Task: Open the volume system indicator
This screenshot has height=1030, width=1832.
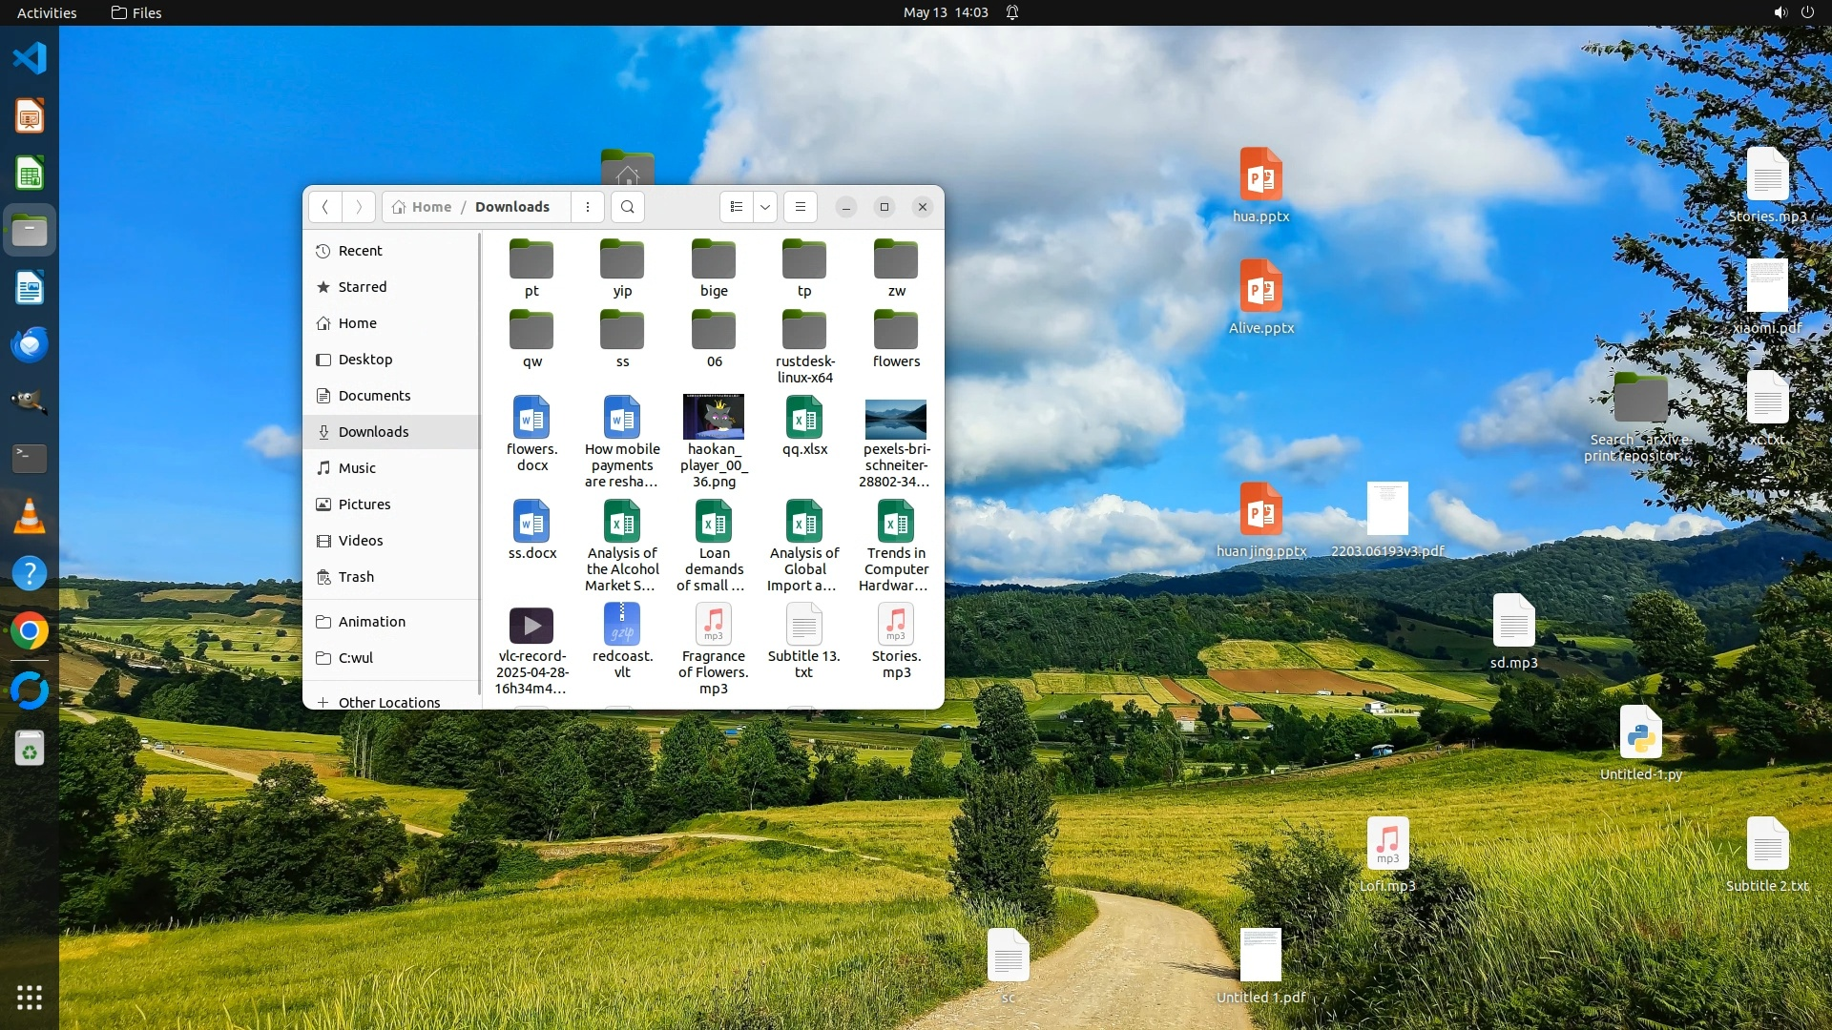Action: tap(1780, 12)
